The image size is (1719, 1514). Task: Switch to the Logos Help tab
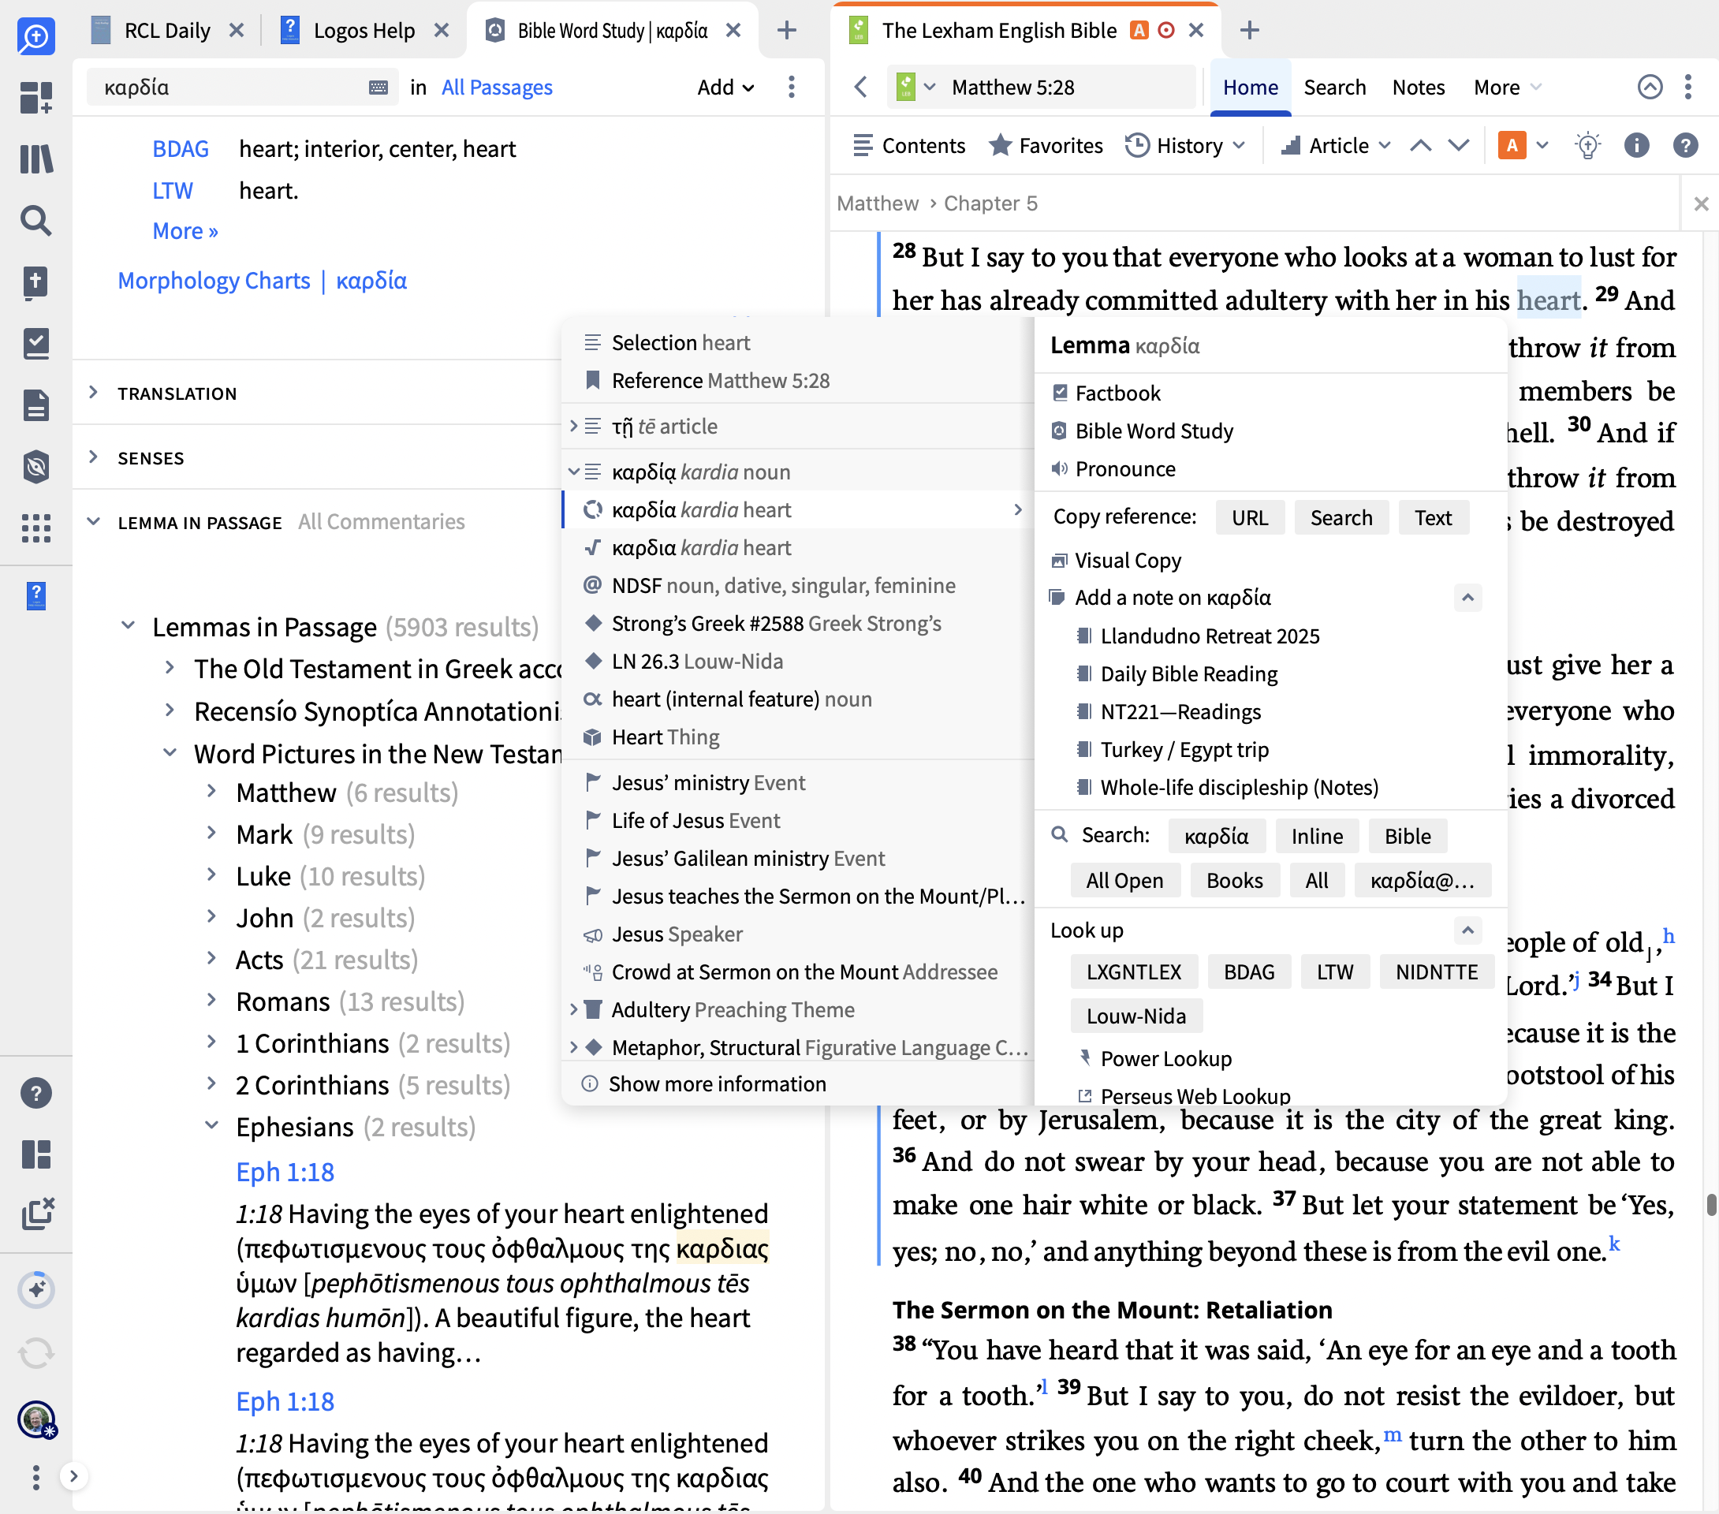click(364, 31)
